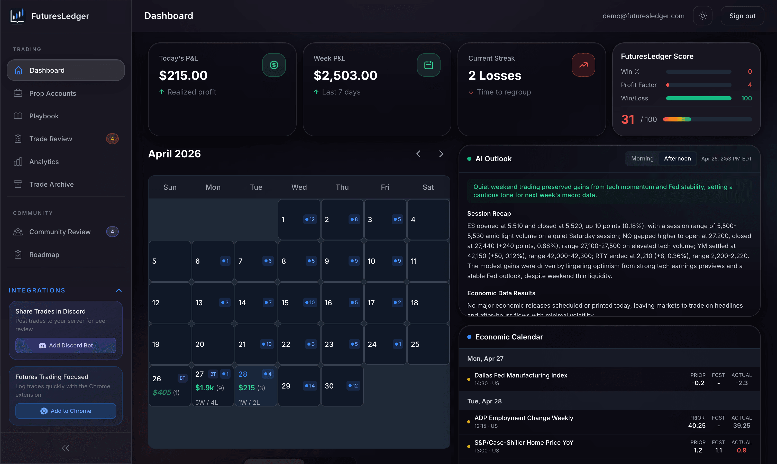Viewport: 777px width, 464px height.
Task: Click "Mon, Apr 27" date header
Action: (x=485, y=359)
